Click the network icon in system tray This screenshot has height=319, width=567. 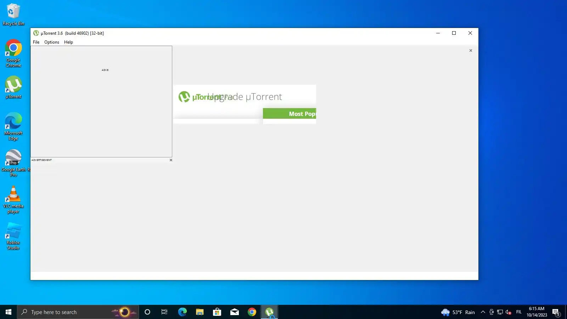(x=500, y=312)
